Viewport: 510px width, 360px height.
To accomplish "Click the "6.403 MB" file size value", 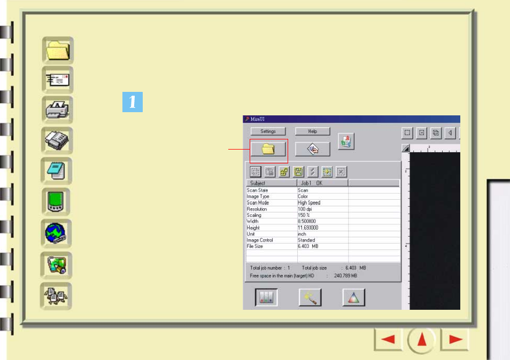I will [x=308, y=246].
